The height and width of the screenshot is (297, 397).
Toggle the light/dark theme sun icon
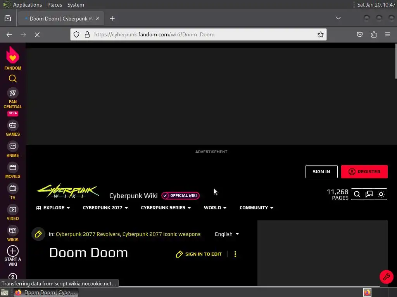coord(381,194)
